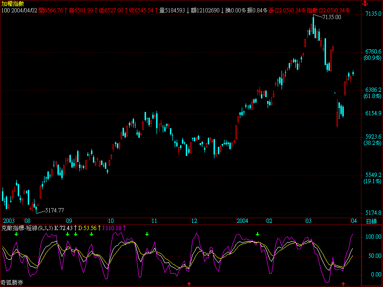Click the 加權指數 chart title
The width and height of the screenshot is (383, 287).
coord(12,3)
